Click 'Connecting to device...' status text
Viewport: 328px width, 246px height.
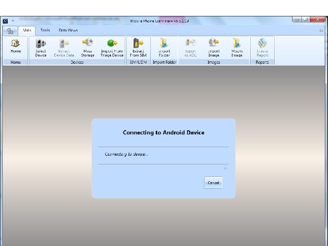(126, 154)
